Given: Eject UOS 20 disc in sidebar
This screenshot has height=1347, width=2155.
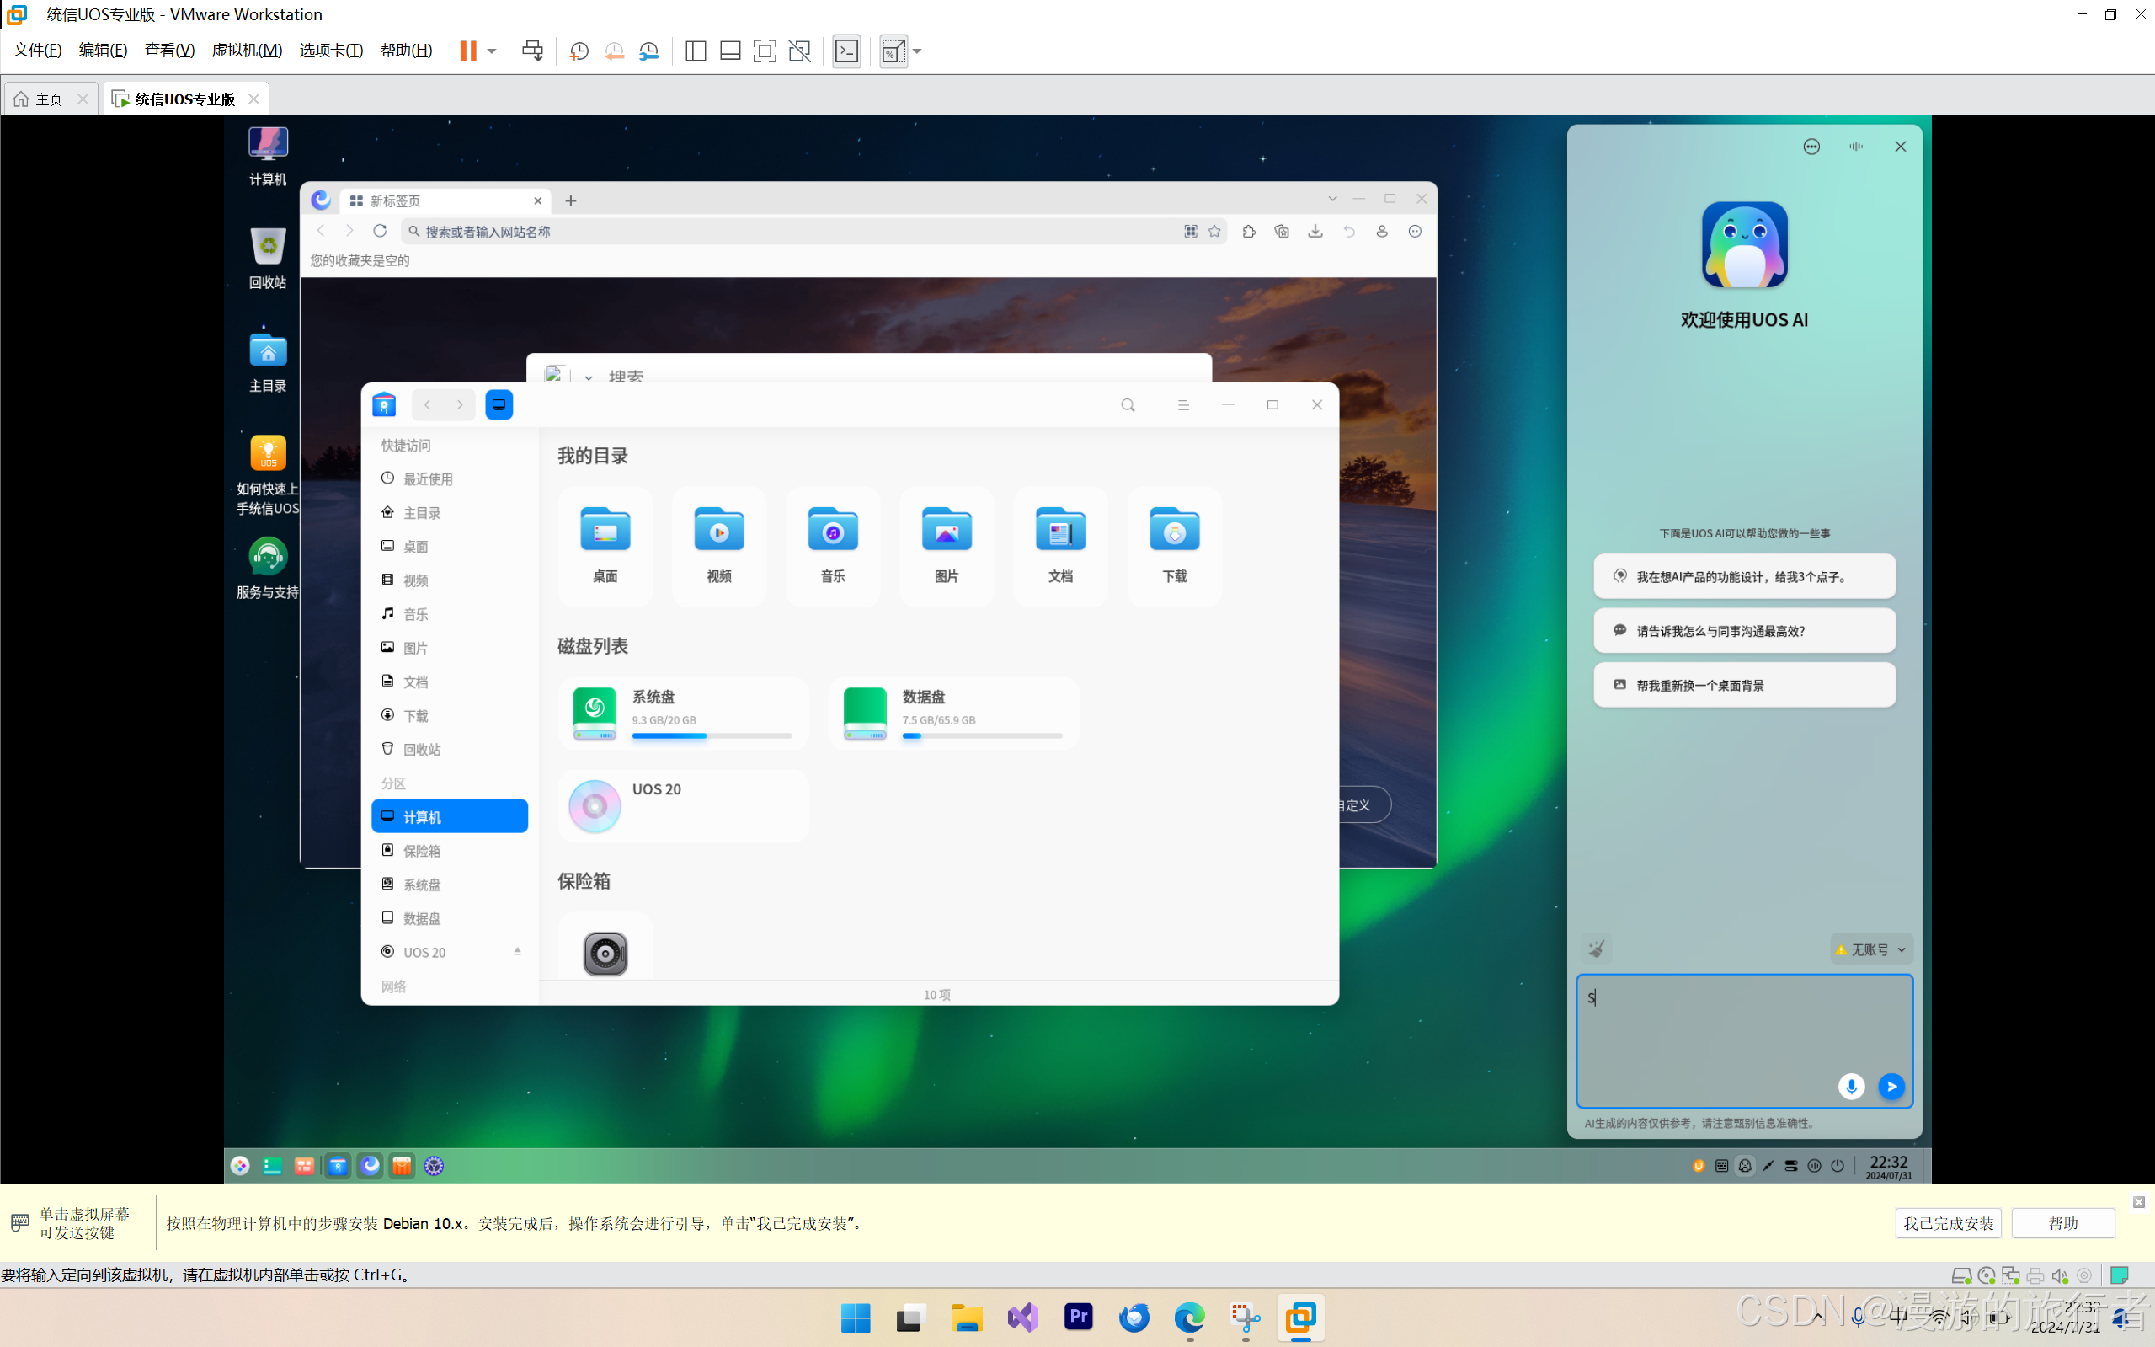Looking at the screenshot, I should coord(517,951).
